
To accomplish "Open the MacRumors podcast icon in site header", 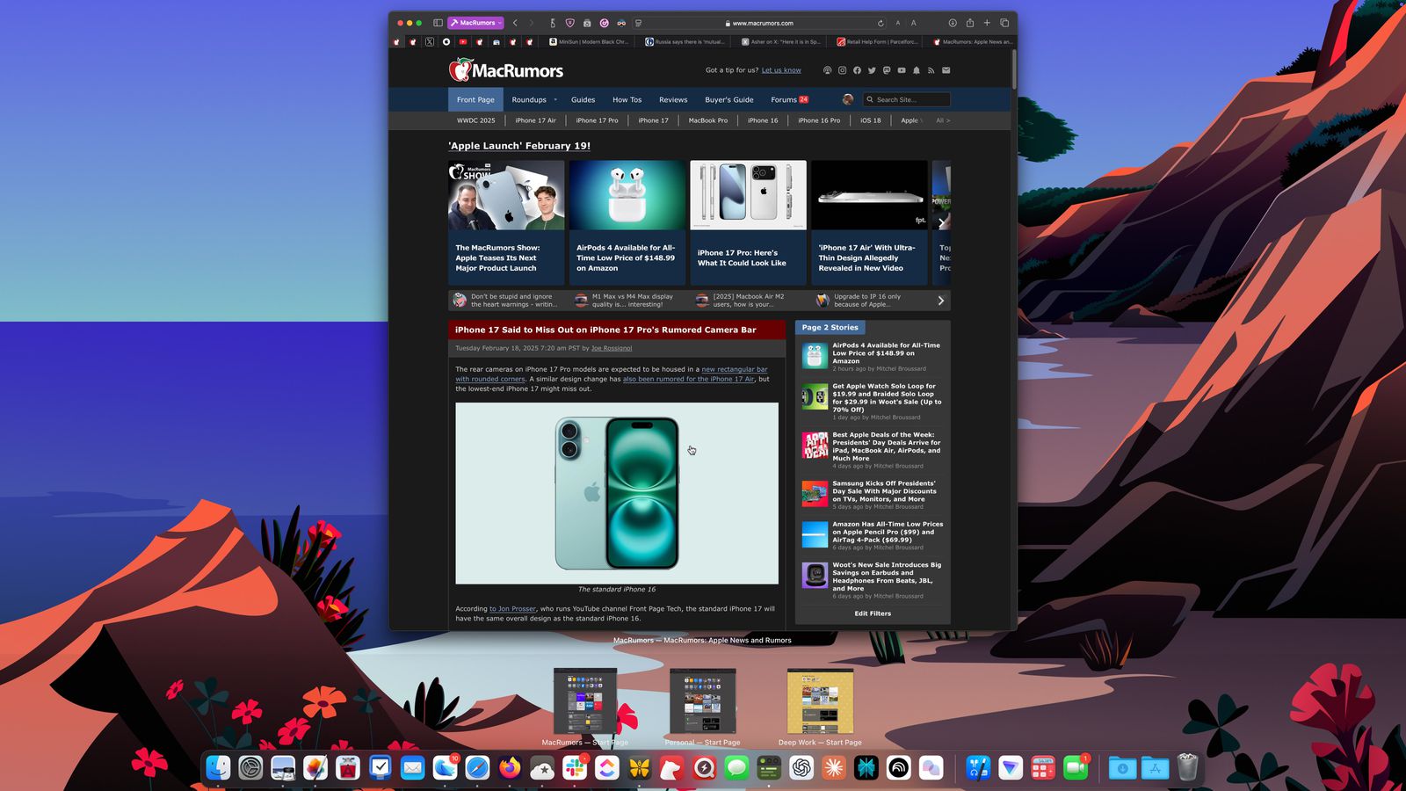I will point(828,70).
